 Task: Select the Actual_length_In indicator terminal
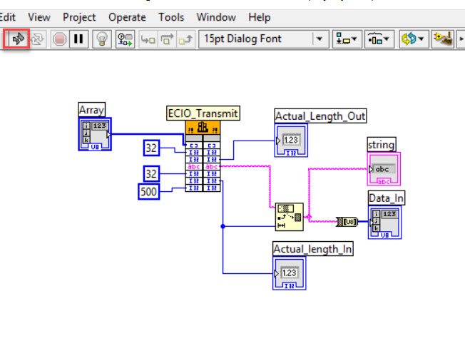pos(289,273)
